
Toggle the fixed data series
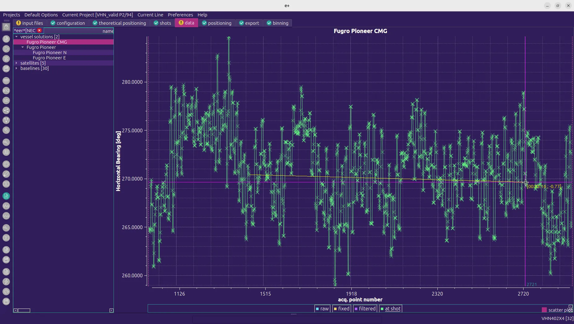pyautogui.click(x=341, y=309)
